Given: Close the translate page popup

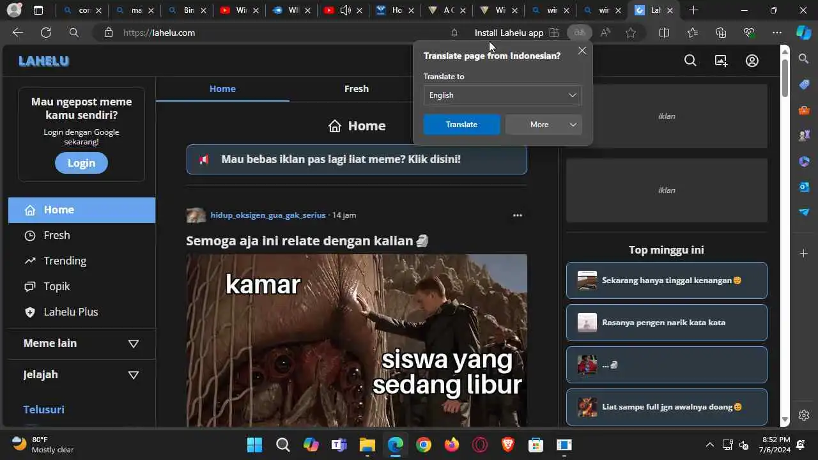Looking at the screenshot, I should point(582,50).
